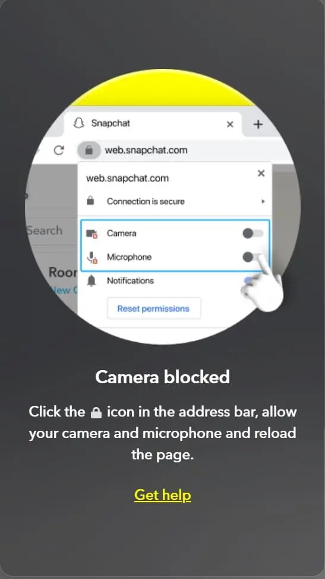Click the lock icon beside Connection is secure
Screen dimensions: 325x579
point(90,201)
